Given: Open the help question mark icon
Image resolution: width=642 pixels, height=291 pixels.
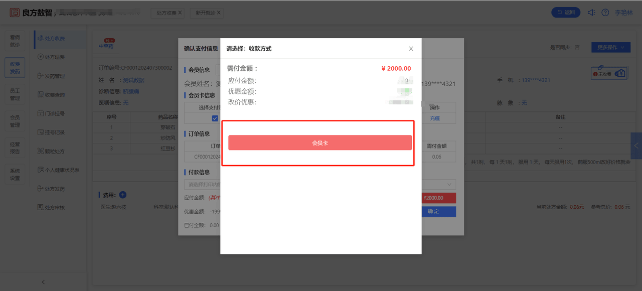Looking at the screenshot, I should tap(605, 13).
